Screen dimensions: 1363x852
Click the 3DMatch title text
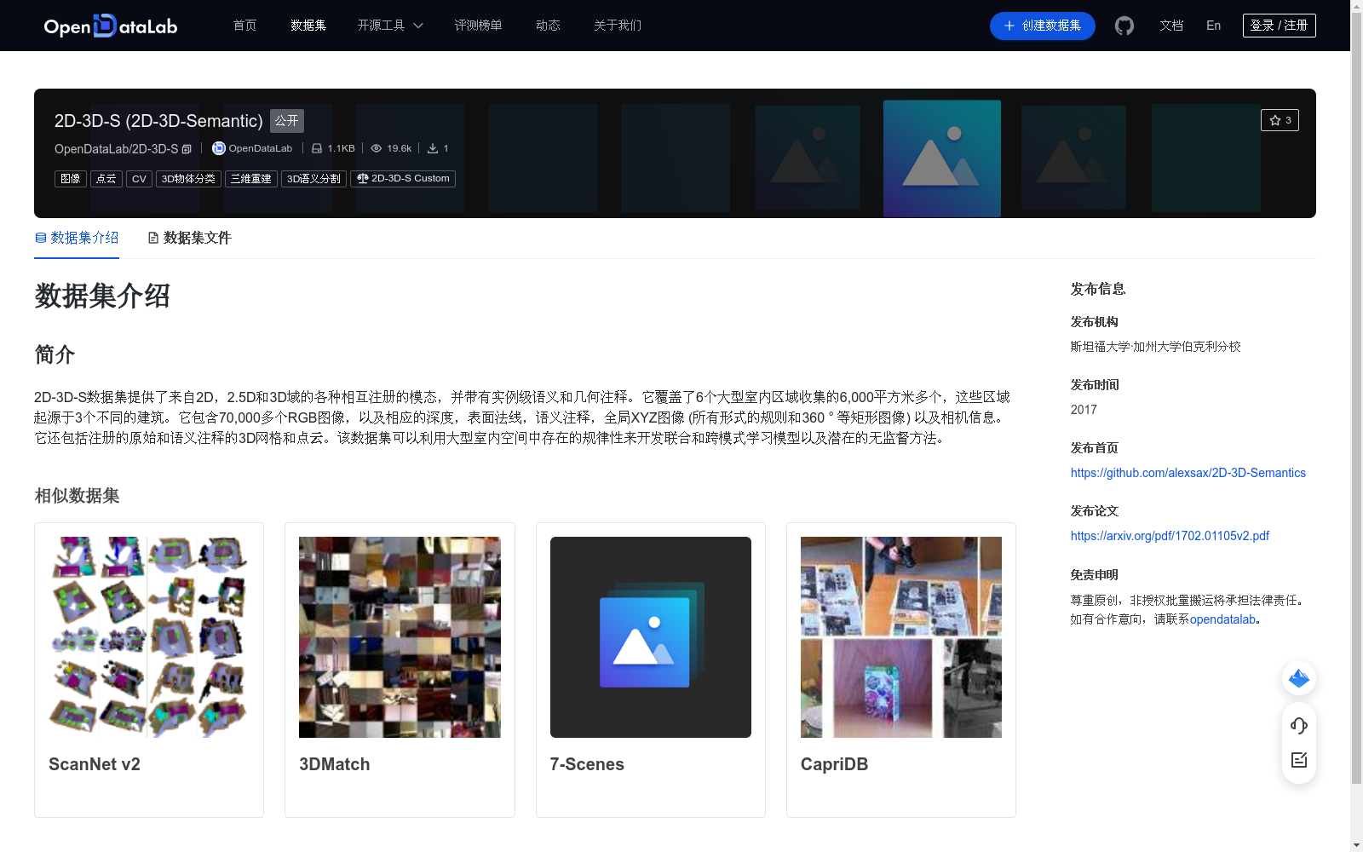[x=335, y=764]
